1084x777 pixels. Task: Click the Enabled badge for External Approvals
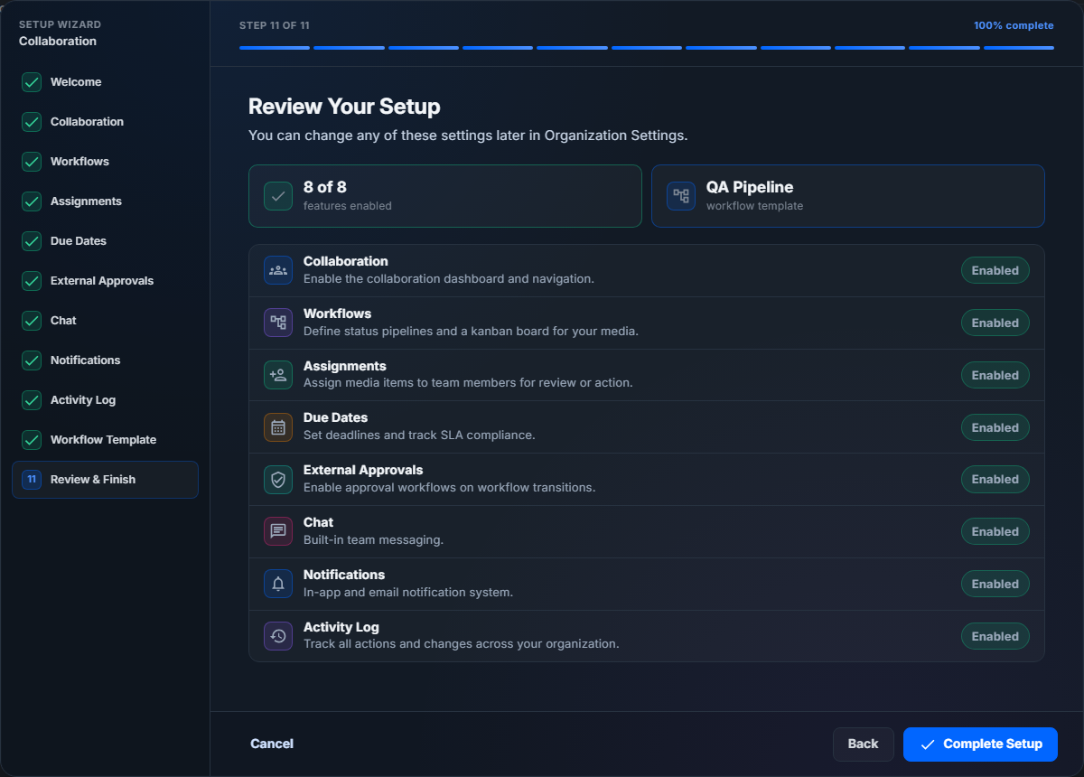995,480
